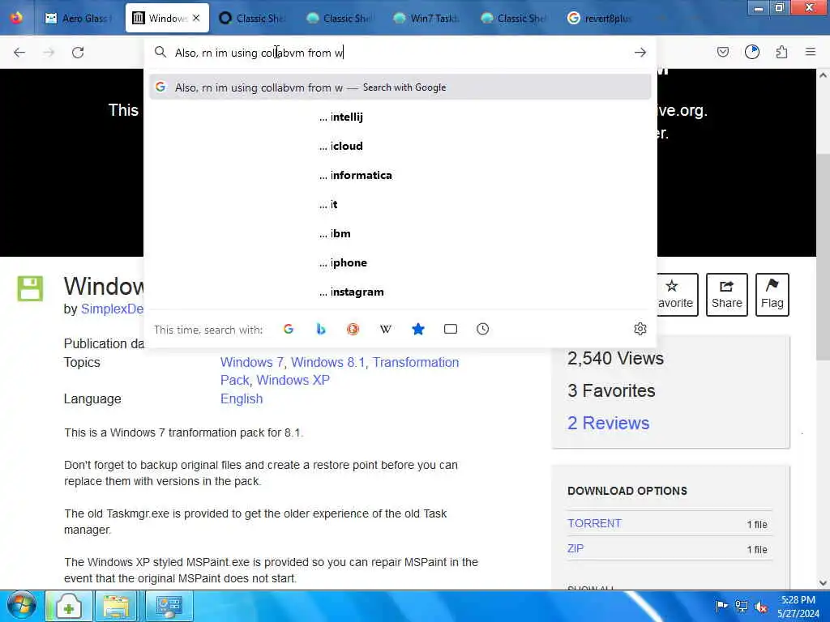Click the muted speaker tray icon
Viewport: 830px width, 622px height.
tap(762, 607)
